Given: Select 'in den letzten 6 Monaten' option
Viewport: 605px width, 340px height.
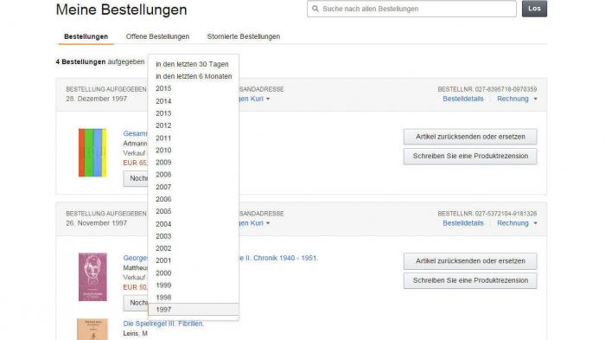Looking at the screenshot, I should [194, 76].
